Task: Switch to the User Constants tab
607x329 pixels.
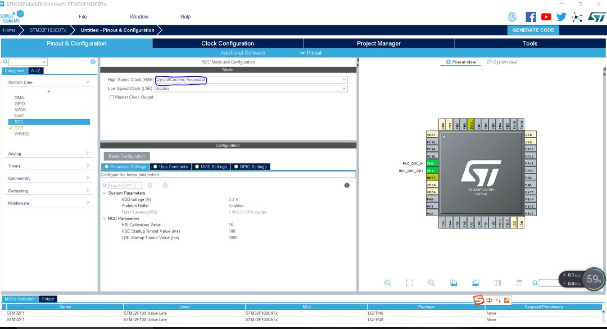Action: [x=170, y=167]
